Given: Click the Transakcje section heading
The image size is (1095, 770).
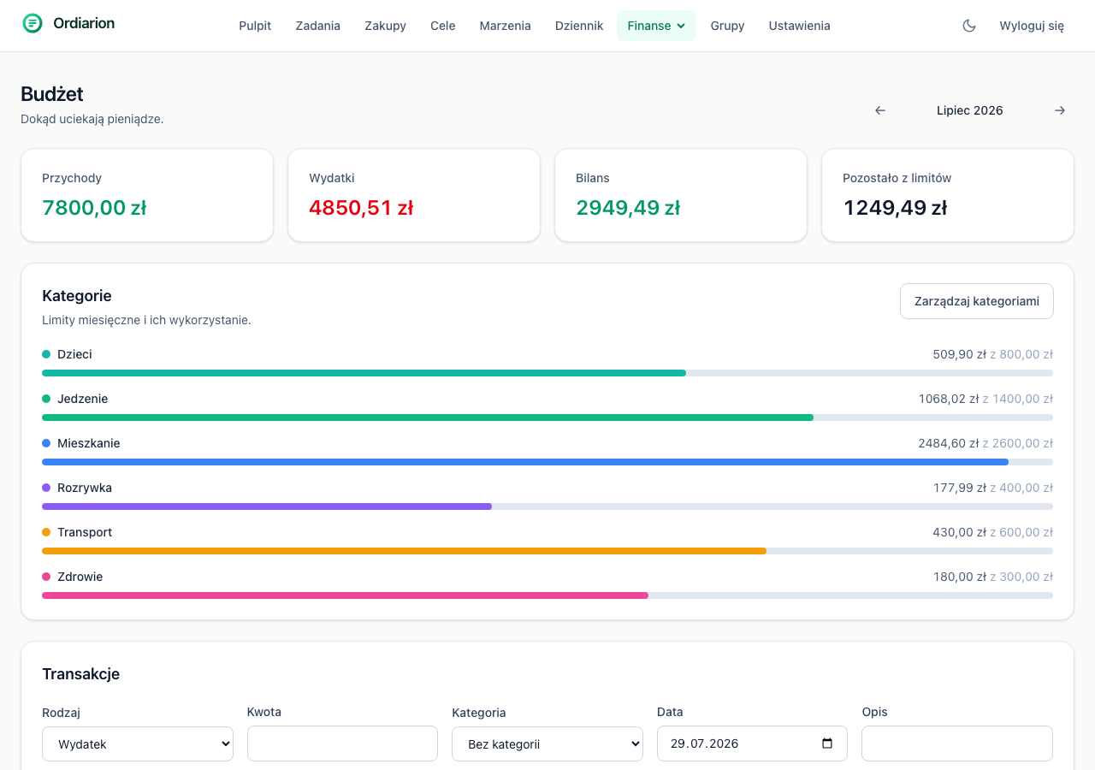Looking at the screenshot, I should (x=80, y=674).
